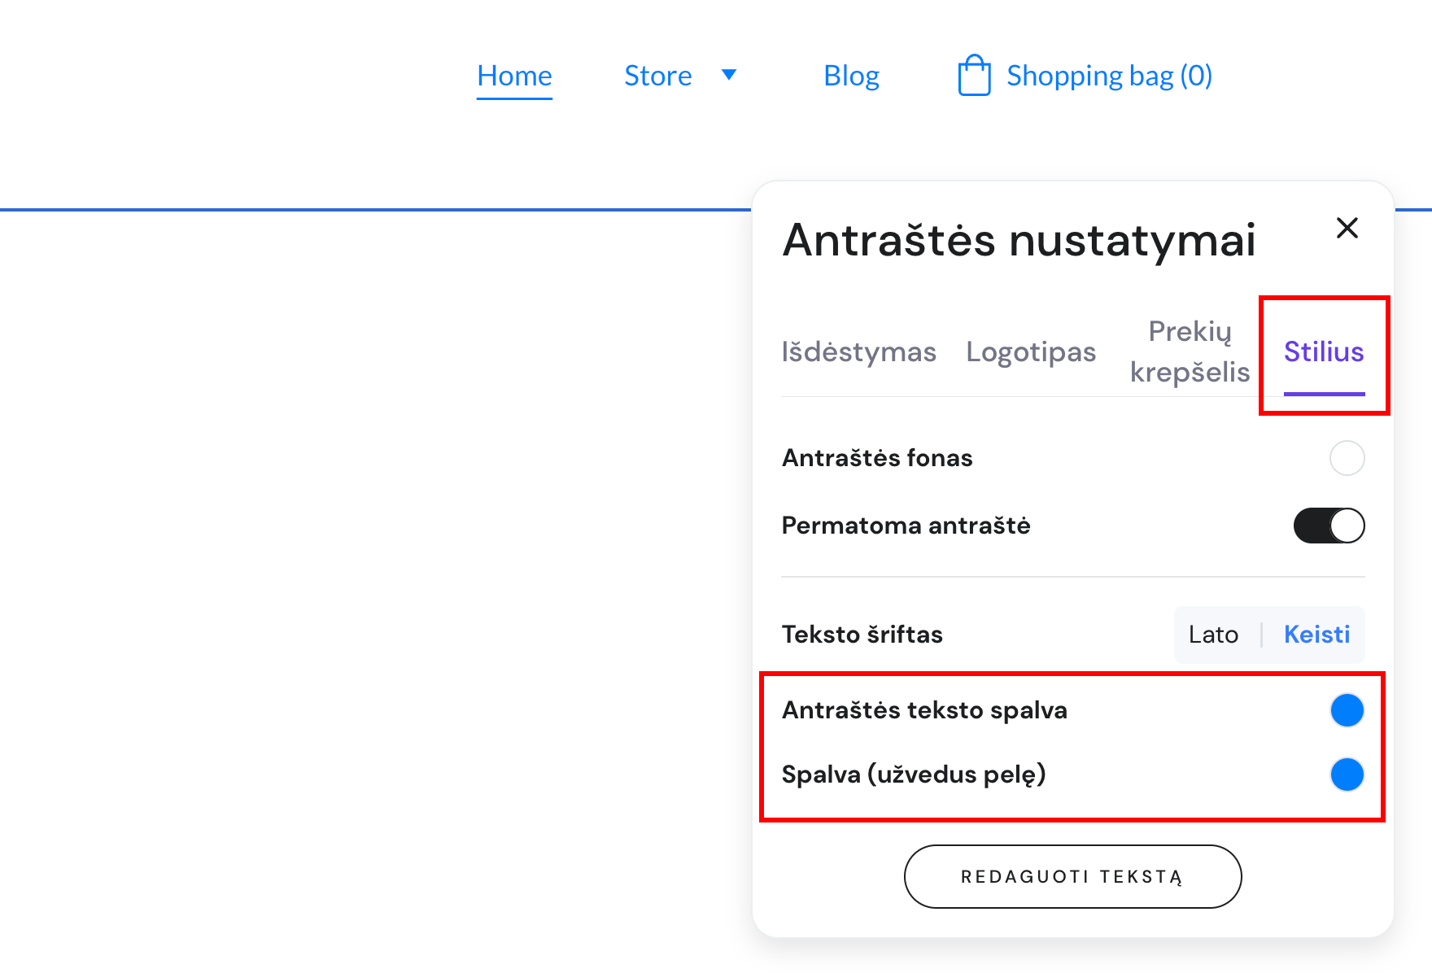1432x973 pixels.
Task: Select the Logotipas tab
Action: 1031,351
